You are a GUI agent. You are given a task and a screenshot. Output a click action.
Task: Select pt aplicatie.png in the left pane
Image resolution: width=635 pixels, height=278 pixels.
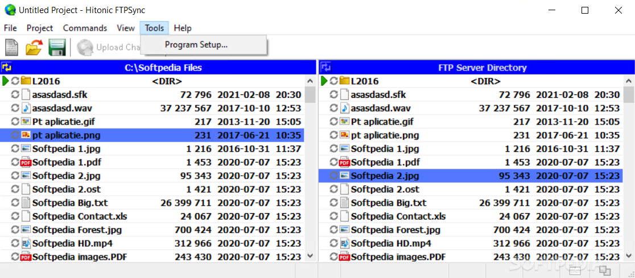tap(152, 135)
